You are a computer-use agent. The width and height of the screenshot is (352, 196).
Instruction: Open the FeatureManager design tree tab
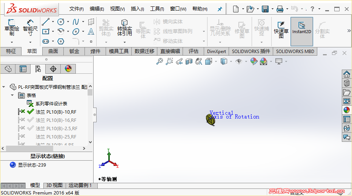tap(8, 69)
